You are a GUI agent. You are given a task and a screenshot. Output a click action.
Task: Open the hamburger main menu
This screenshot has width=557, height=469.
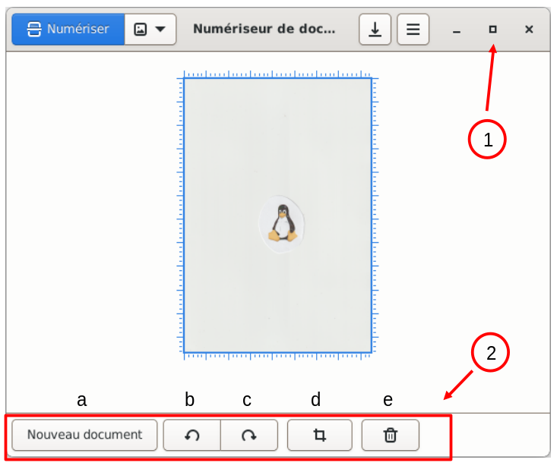click(413, 29)
